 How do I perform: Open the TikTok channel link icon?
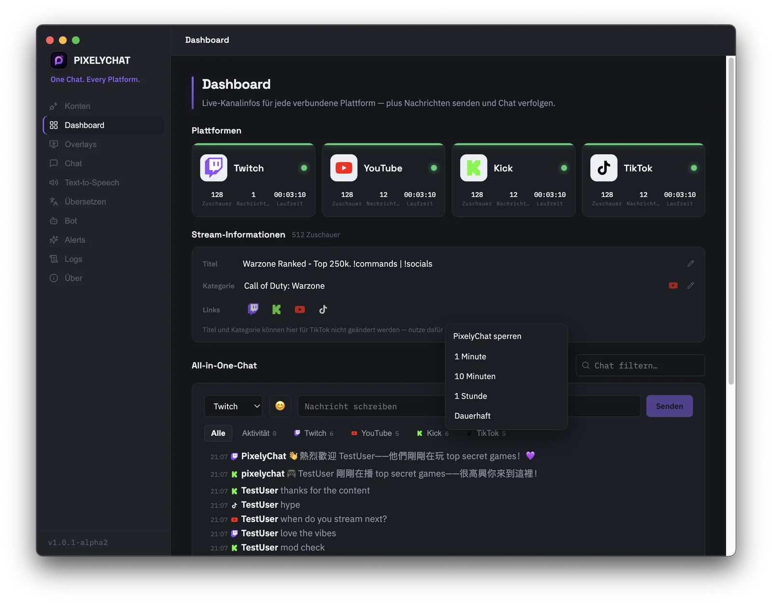tap(323, 309)
